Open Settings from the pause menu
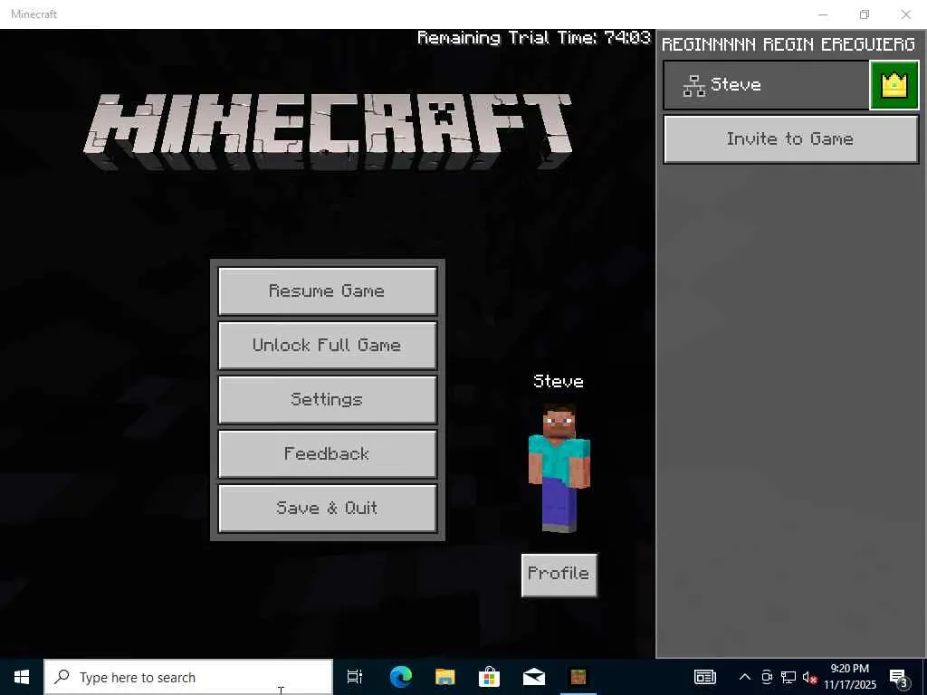 pyautogui.click(x=328, y=399)
